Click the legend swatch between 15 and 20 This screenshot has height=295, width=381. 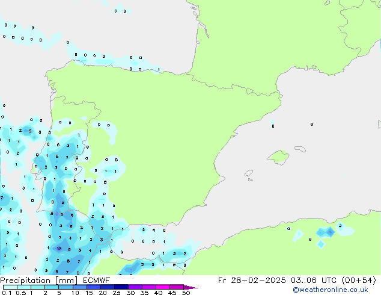click(93, 287)
